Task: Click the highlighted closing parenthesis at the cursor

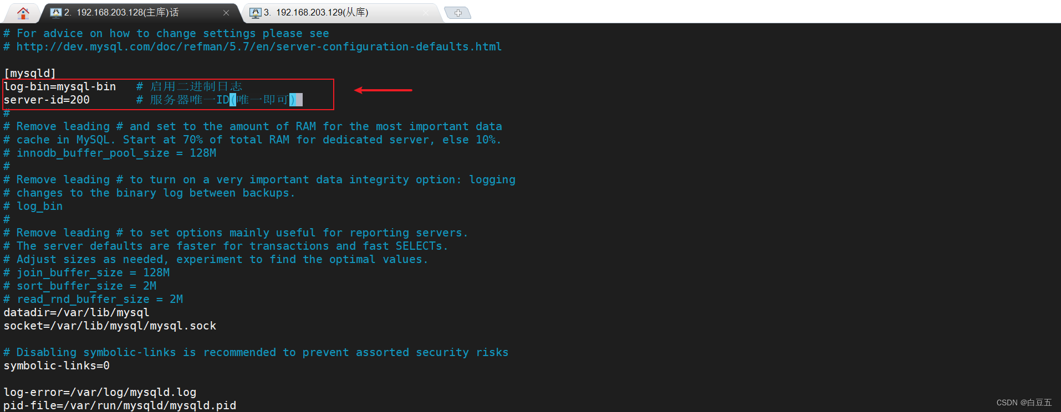Action: (293, 100)
